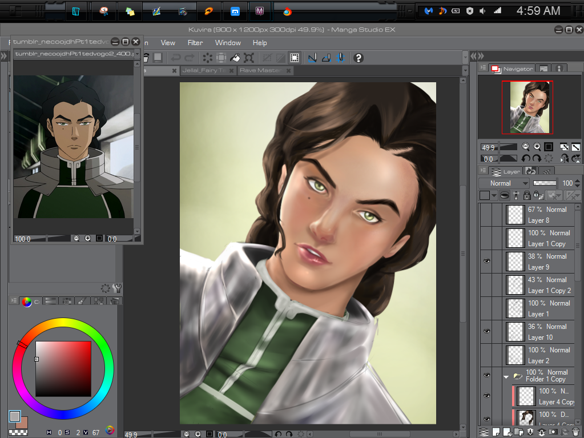Click the reset rotation icon in Navigator
Image resolution: width=584 pixels, height=438 pixels.
pos(549,158)
